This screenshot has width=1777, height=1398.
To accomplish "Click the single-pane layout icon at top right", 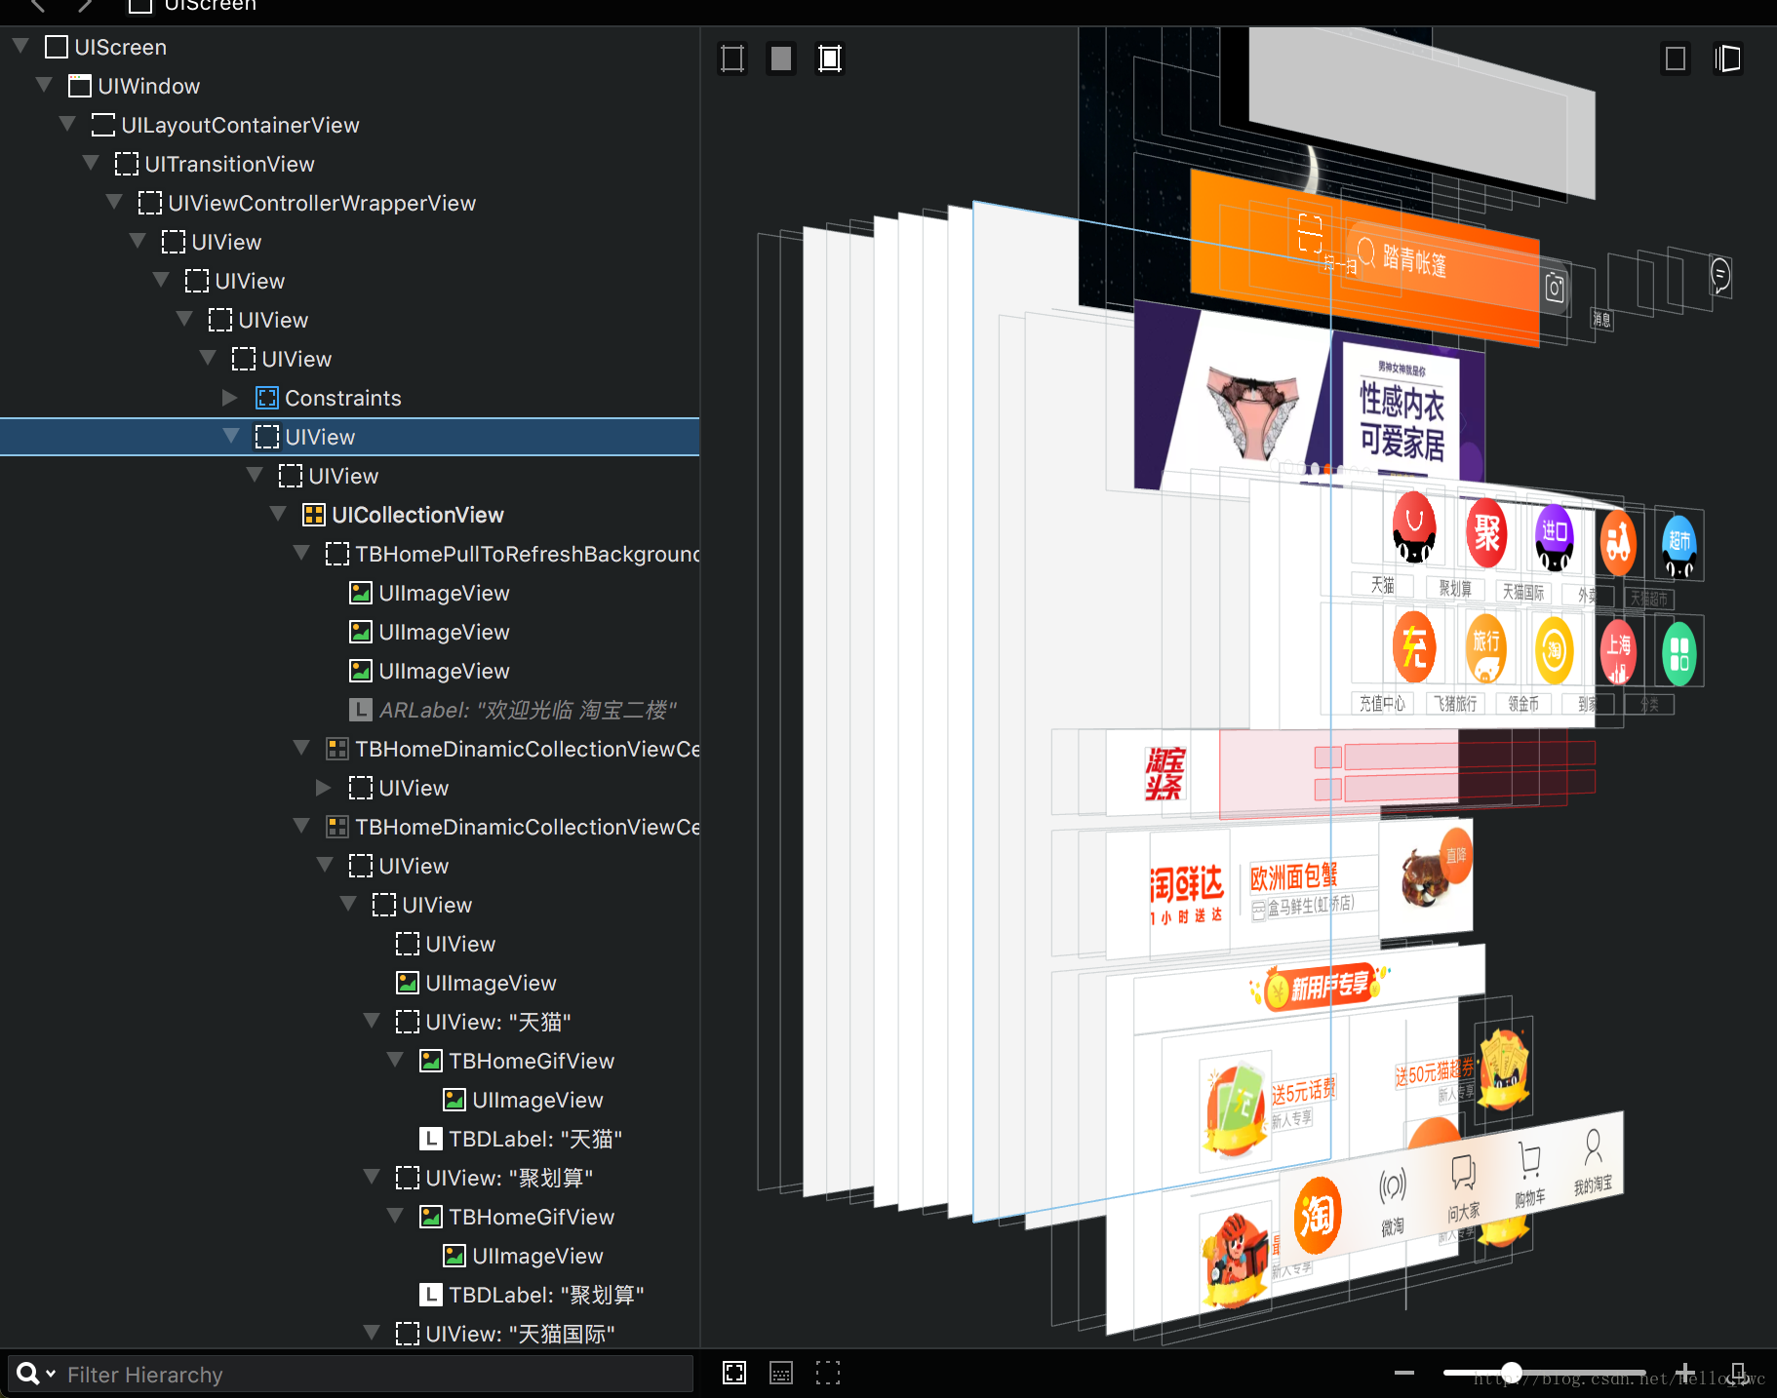I will [x=1676, y=59].
